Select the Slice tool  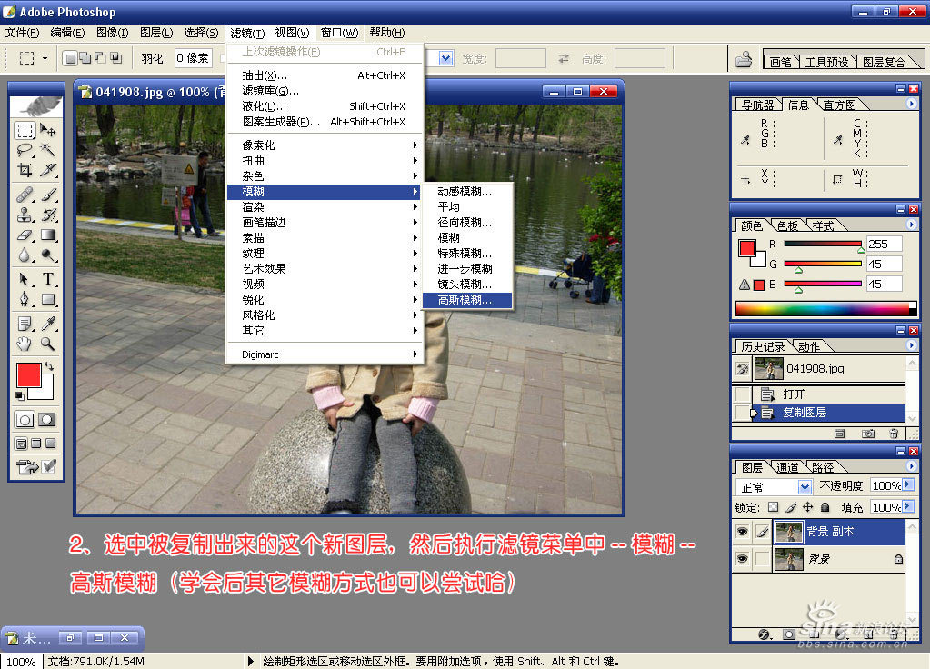[48, 170]
